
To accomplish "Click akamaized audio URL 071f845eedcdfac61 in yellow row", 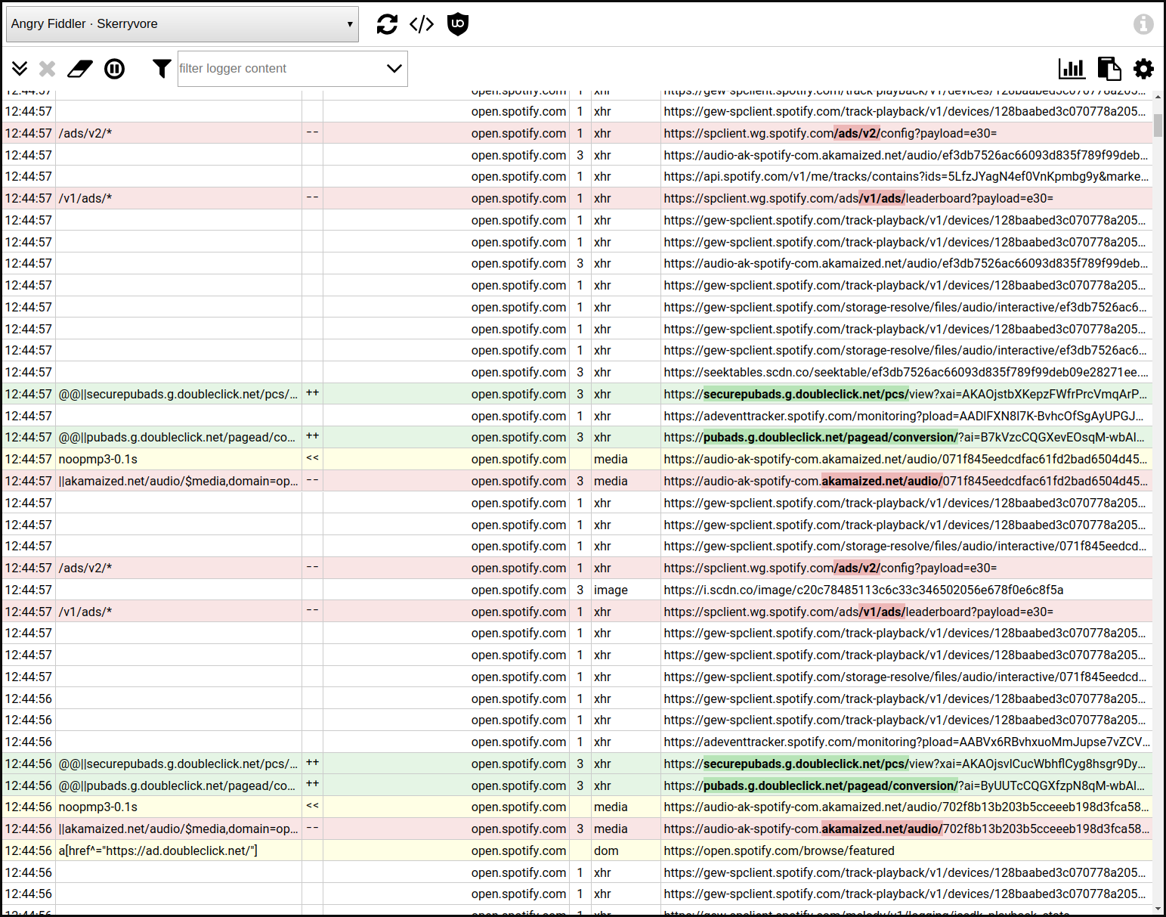I will point(906,459).
